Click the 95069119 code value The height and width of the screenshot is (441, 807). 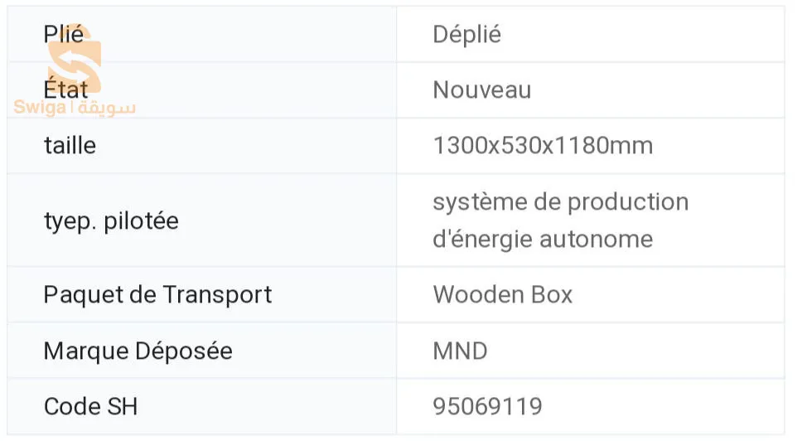pos(487,406)
